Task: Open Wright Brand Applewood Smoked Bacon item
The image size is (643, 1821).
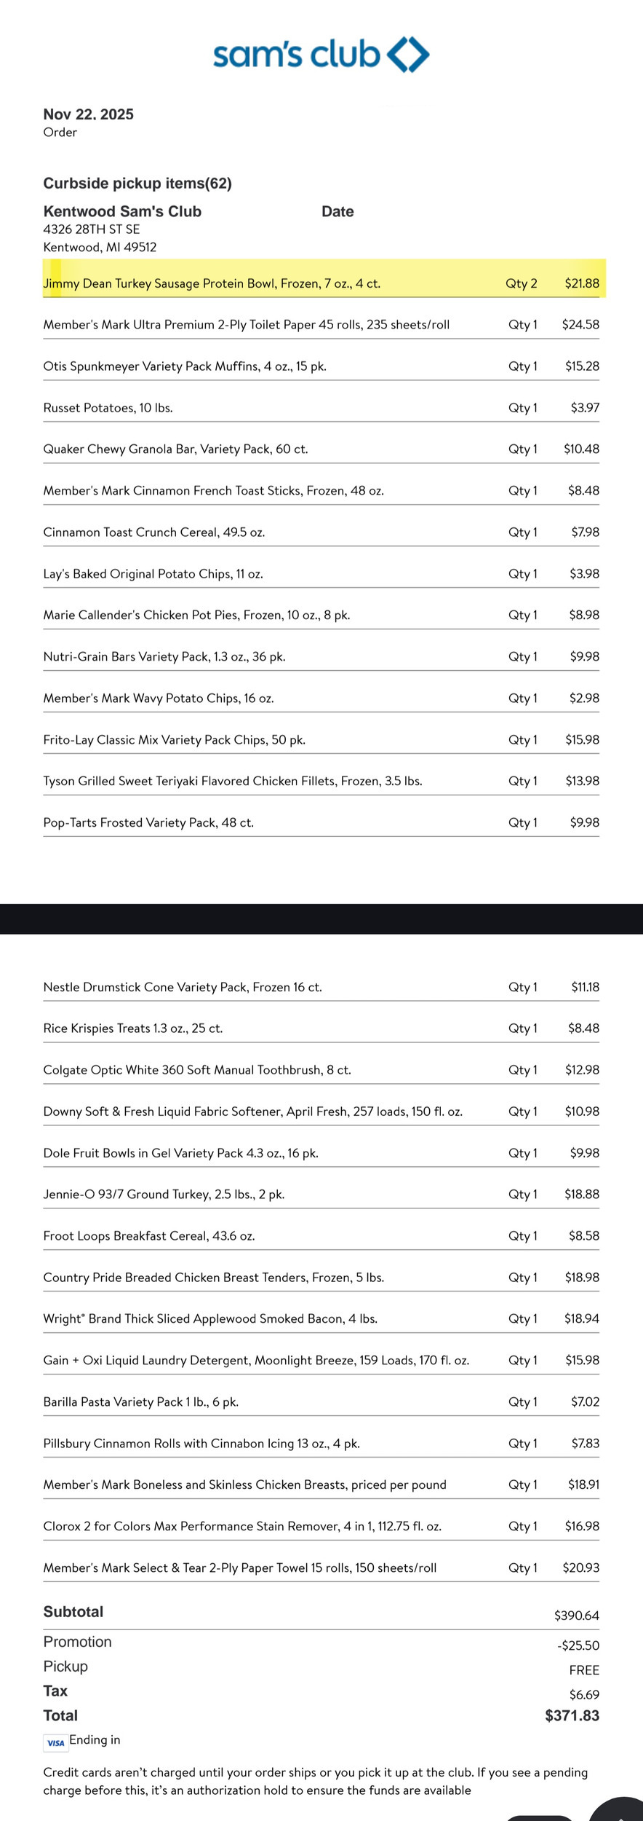Action: pyautogui.click(x=210, y=1319)
